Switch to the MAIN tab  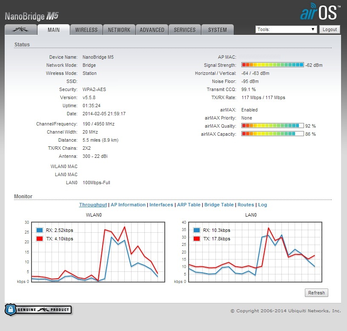[x=54, y=30]
